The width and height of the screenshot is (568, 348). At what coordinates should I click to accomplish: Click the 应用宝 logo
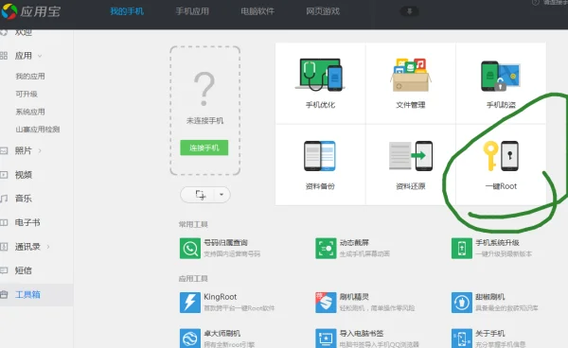click(x=30, y=11)
